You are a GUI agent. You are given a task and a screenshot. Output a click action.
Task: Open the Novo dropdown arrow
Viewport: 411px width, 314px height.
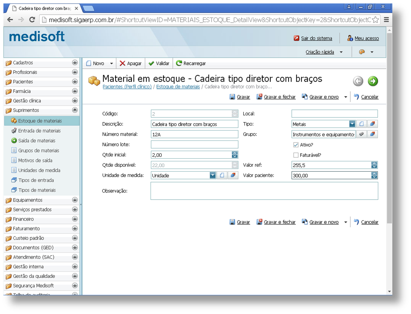pyautogui.click(x=111, y=63)
